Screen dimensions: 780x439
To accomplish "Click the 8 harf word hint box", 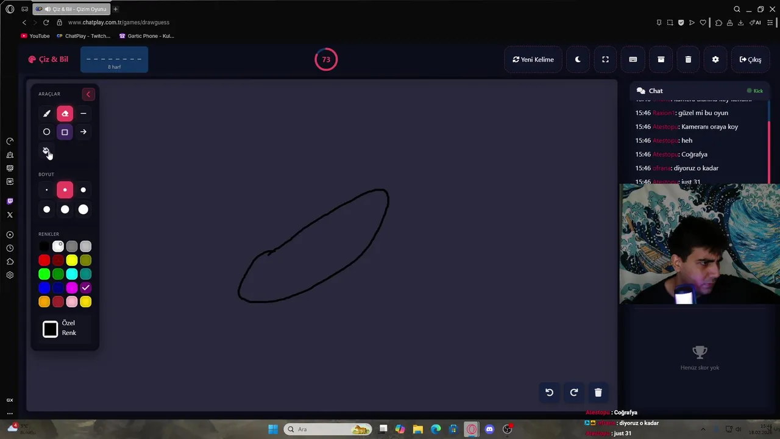I will 114,60.
